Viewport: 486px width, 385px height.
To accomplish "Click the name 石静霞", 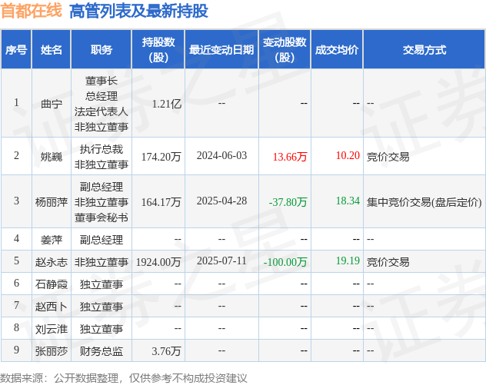I will click(x=52, y=284).
